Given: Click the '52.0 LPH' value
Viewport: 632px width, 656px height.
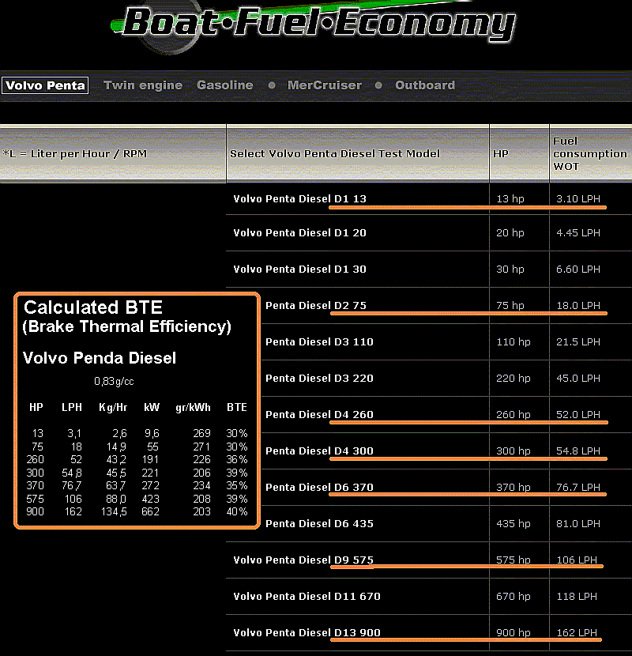Looking at the screenshot, I should (578, 415).
